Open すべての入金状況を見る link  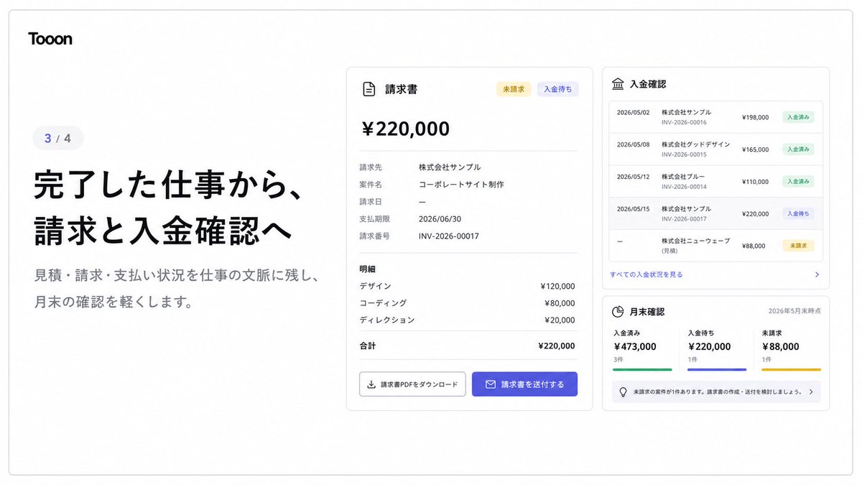(x=646, y=274)
